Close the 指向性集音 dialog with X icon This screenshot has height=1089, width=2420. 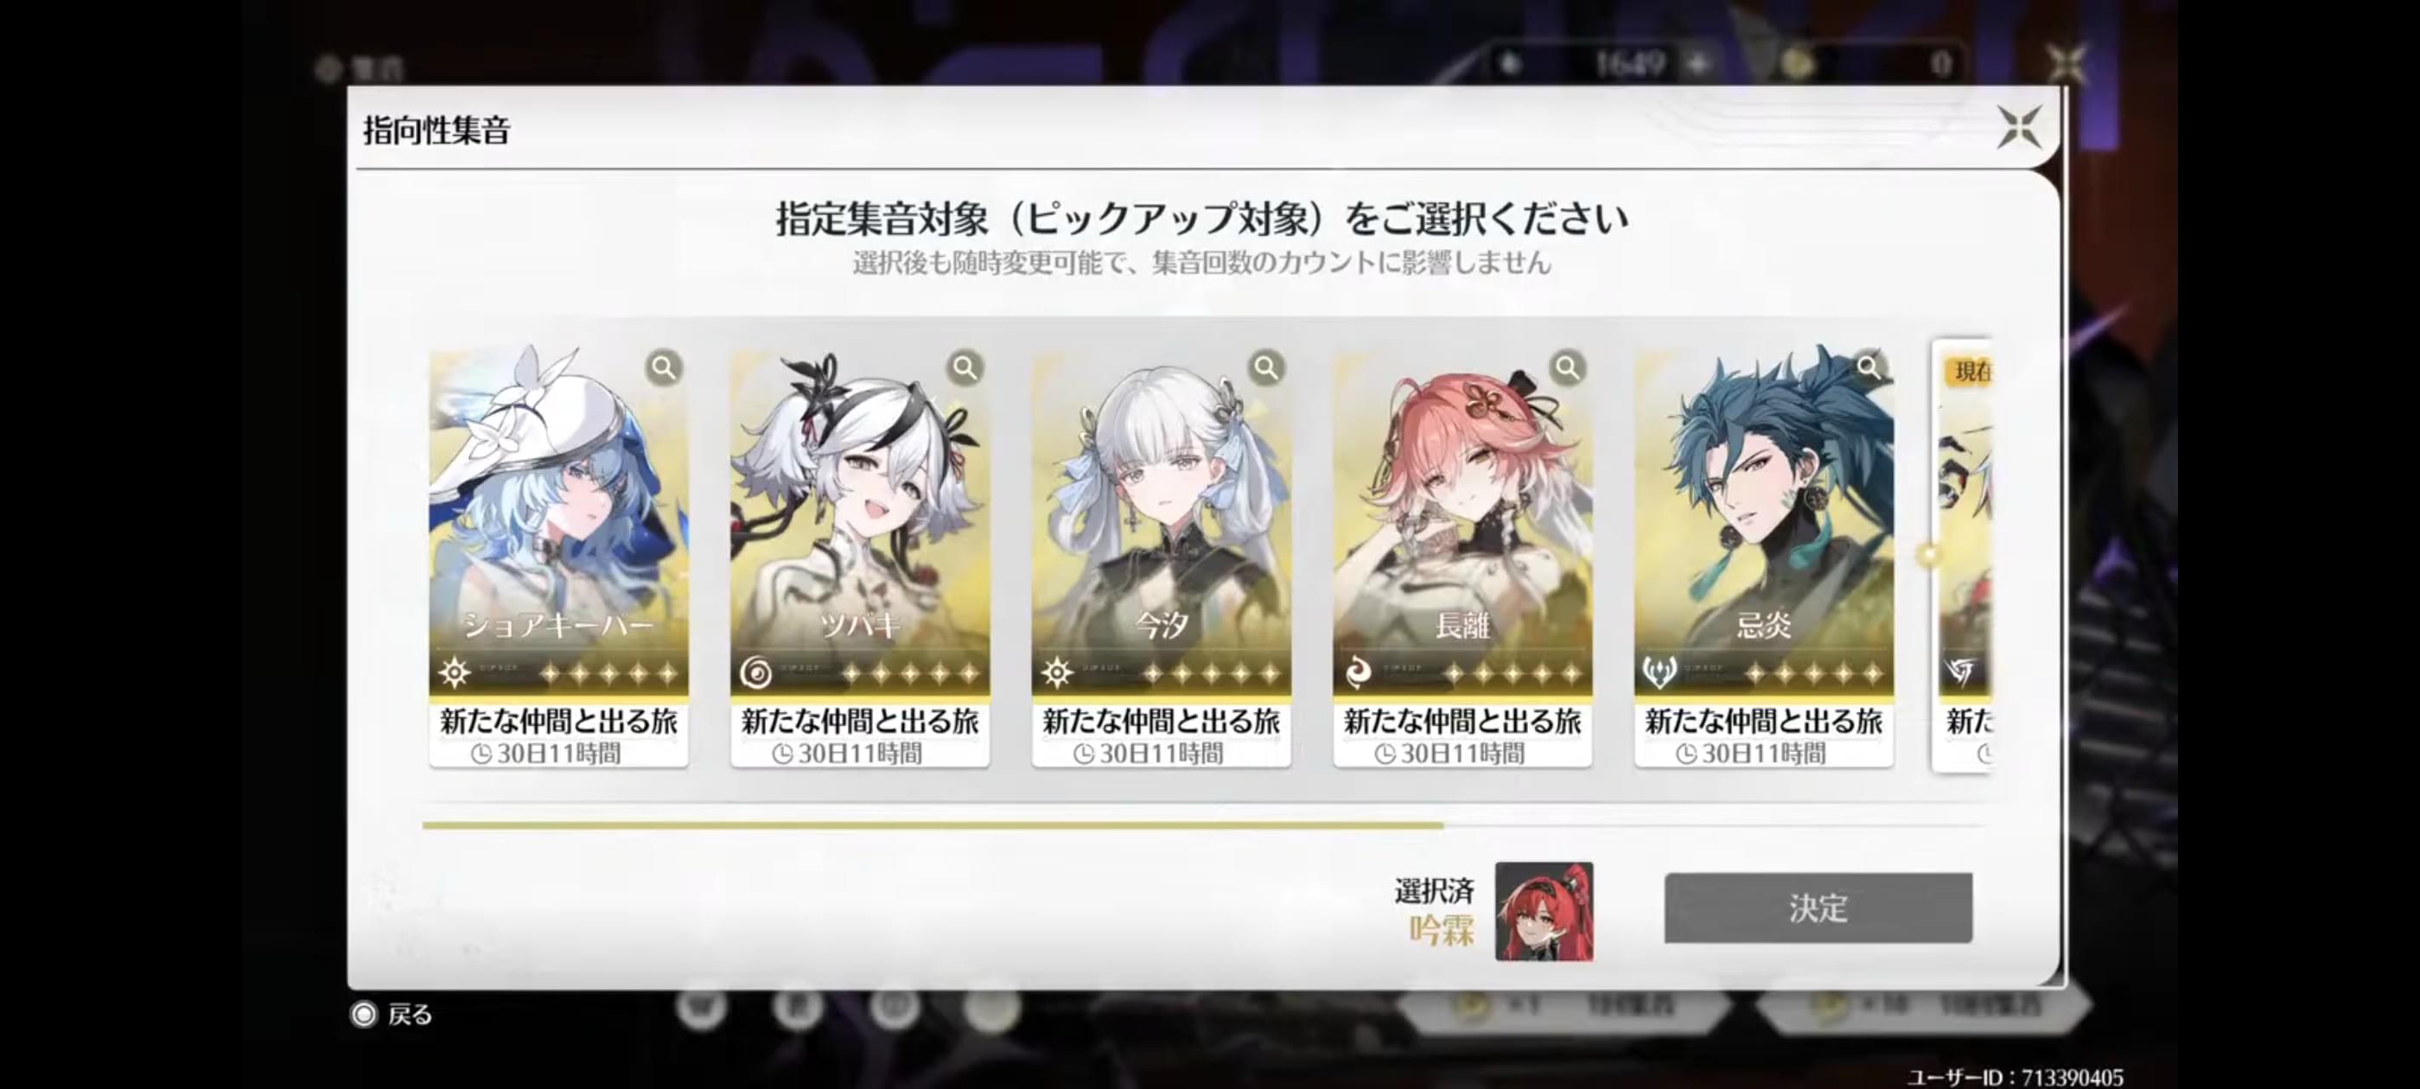click(2019, 127)
